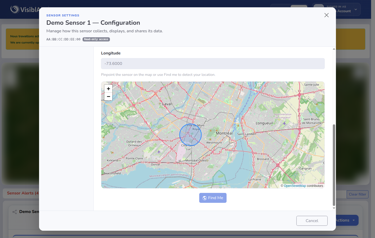The height and width of the screenshot is (238, 375).
Task: Click the Dollard-des-Ormeaux label on map
Action: point(134,143)
